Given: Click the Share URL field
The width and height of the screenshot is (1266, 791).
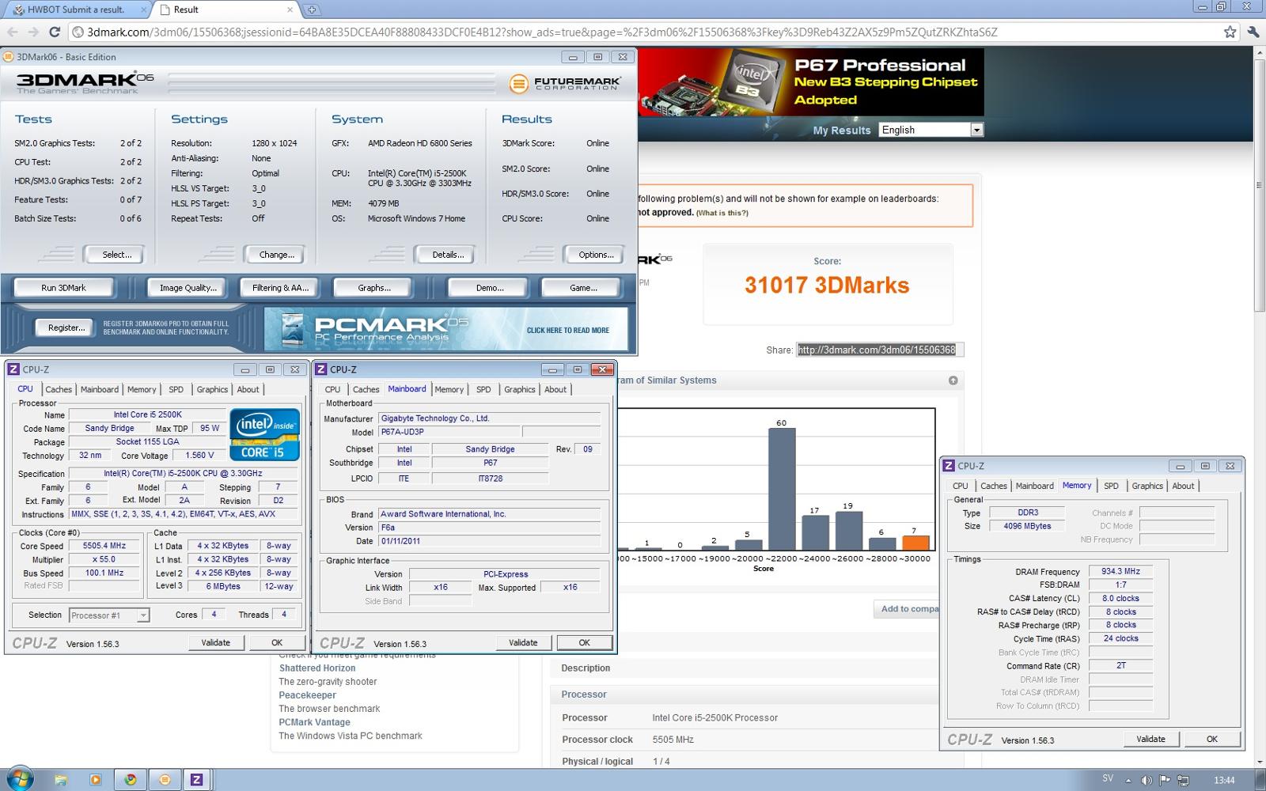Looking at the screenshot, I should [x=880, y=350].
